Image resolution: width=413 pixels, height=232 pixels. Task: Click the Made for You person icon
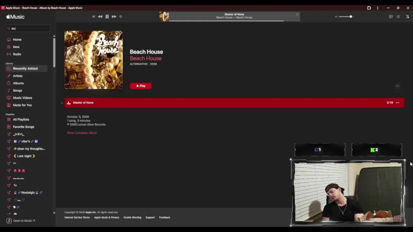9,105
